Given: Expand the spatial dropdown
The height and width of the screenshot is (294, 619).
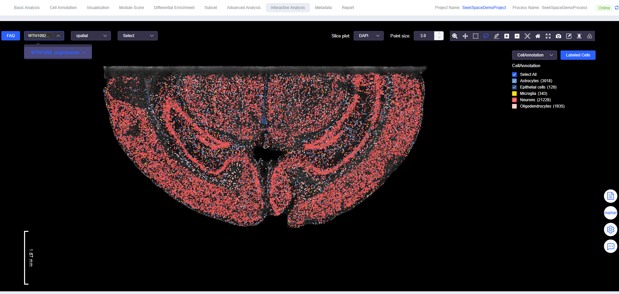Looking at the screenshot, I should [91, 36].
